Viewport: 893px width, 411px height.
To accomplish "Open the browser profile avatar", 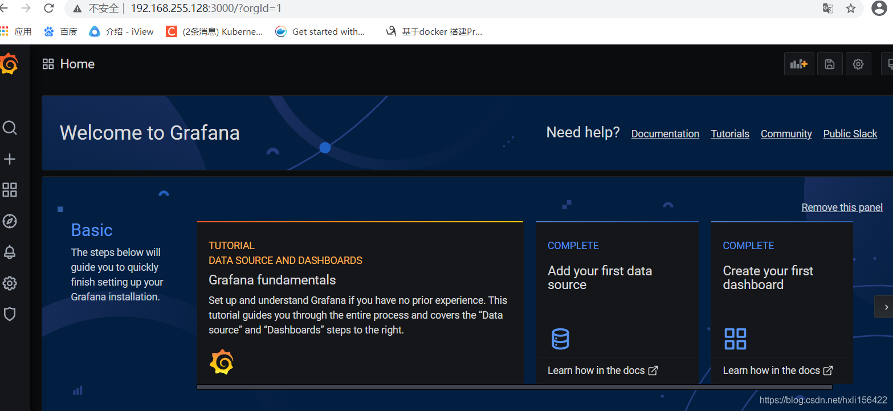I will tap(879, 8).
